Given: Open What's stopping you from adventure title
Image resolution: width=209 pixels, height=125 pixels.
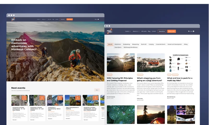Looking at the screenshot, I should click(x=149, y=79).
